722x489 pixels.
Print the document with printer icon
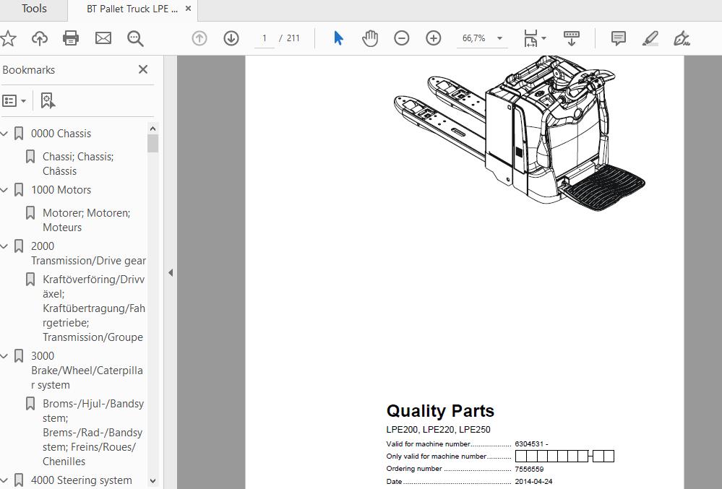click(71, 38)
